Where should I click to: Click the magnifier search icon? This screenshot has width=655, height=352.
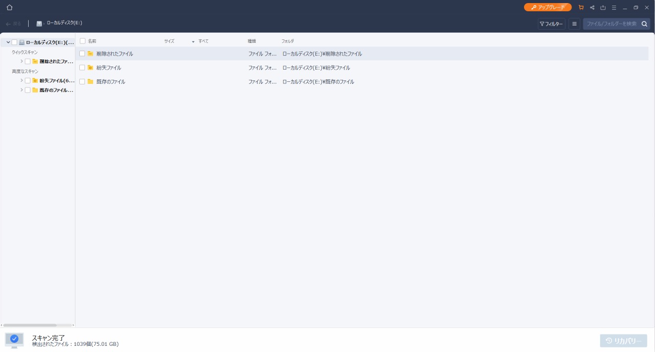click(x=644, y=24)
